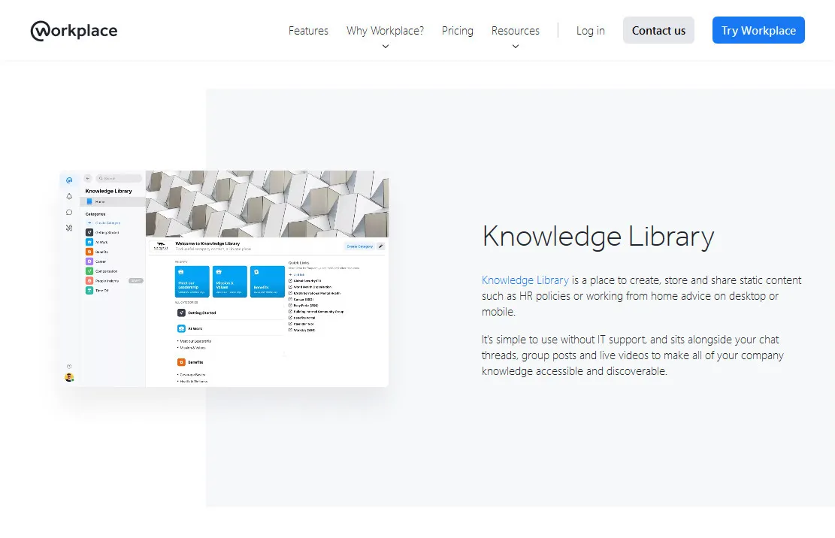Click the purple Career category icon
Viewport: 835px width, 538px height.
89,261
